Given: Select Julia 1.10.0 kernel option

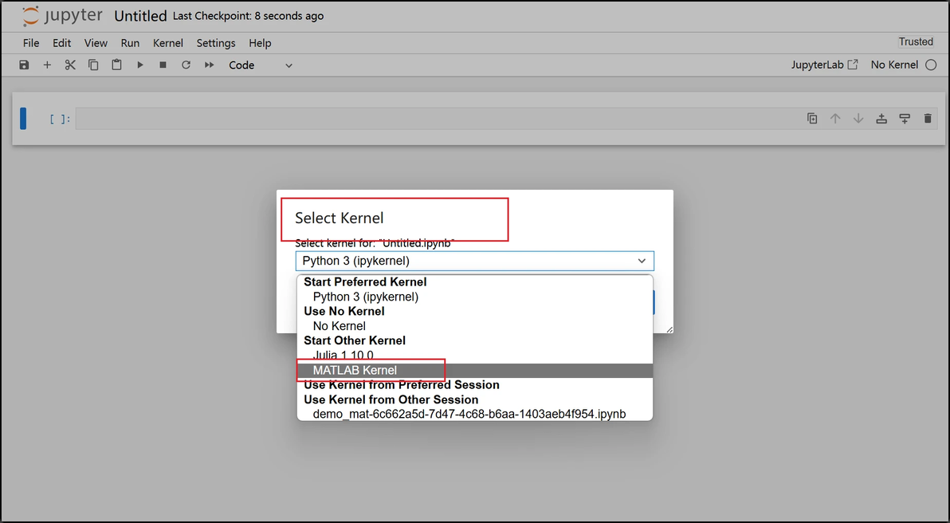Looking at the screenshot, I should click(x=343, y=355).
